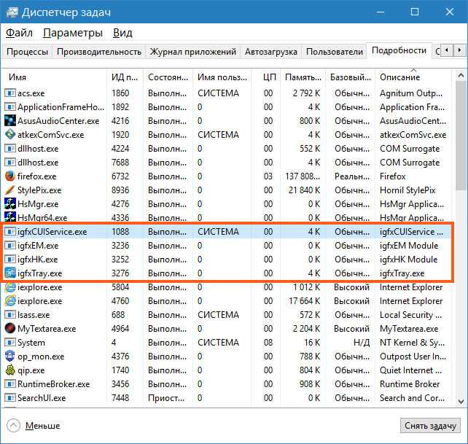Click the SearchUI.exe icon
The image size is (468, 444).
point(10,398)
